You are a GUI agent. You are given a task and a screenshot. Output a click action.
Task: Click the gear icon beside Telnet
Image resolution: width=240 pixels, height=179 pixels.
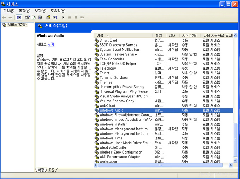[97, 73]
